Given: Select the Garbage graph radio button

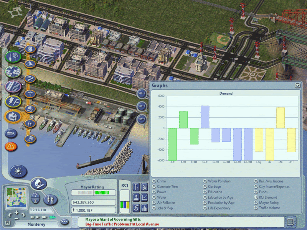Looking at the screenshot, I should pos(205,186).
